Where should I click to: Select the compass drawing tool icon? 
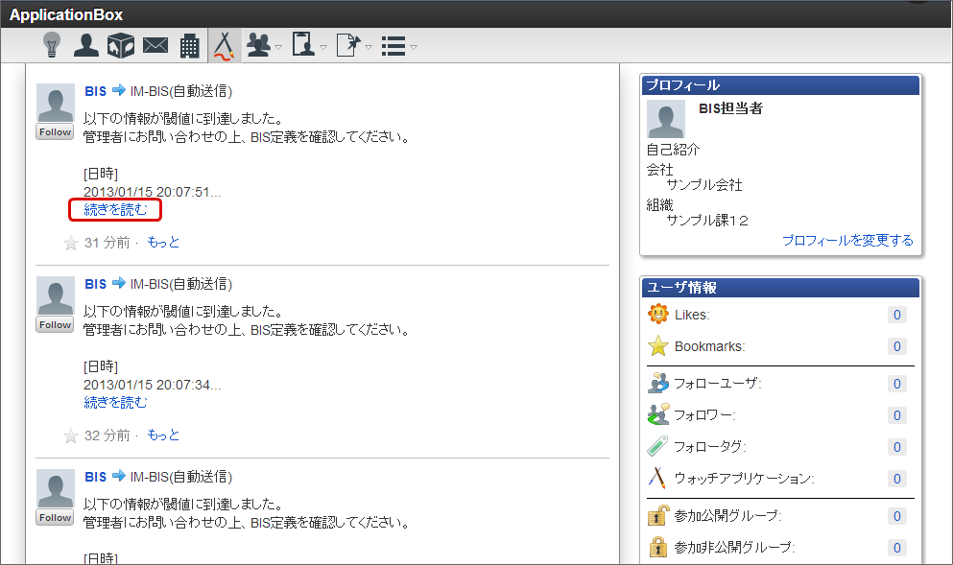click(x=224, y=45)
